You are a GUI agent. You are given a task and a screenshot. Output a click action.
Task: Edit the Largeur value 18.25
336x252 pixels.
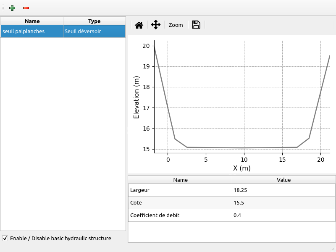coord(283,190)
